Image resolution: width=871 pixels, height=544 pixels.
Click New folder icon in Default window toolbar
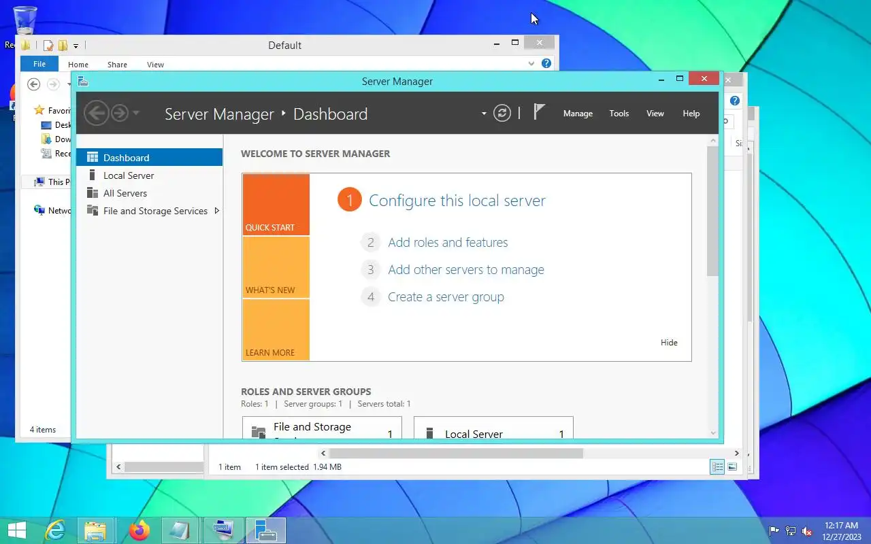pos(63,46)
